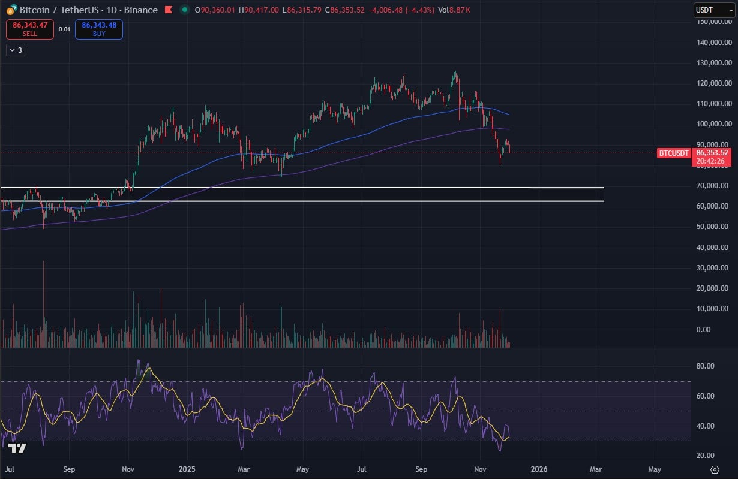Screen dimensions: 738x479
Task: Click the red flag icon beside Binance
Action: [x=169, y=10]
